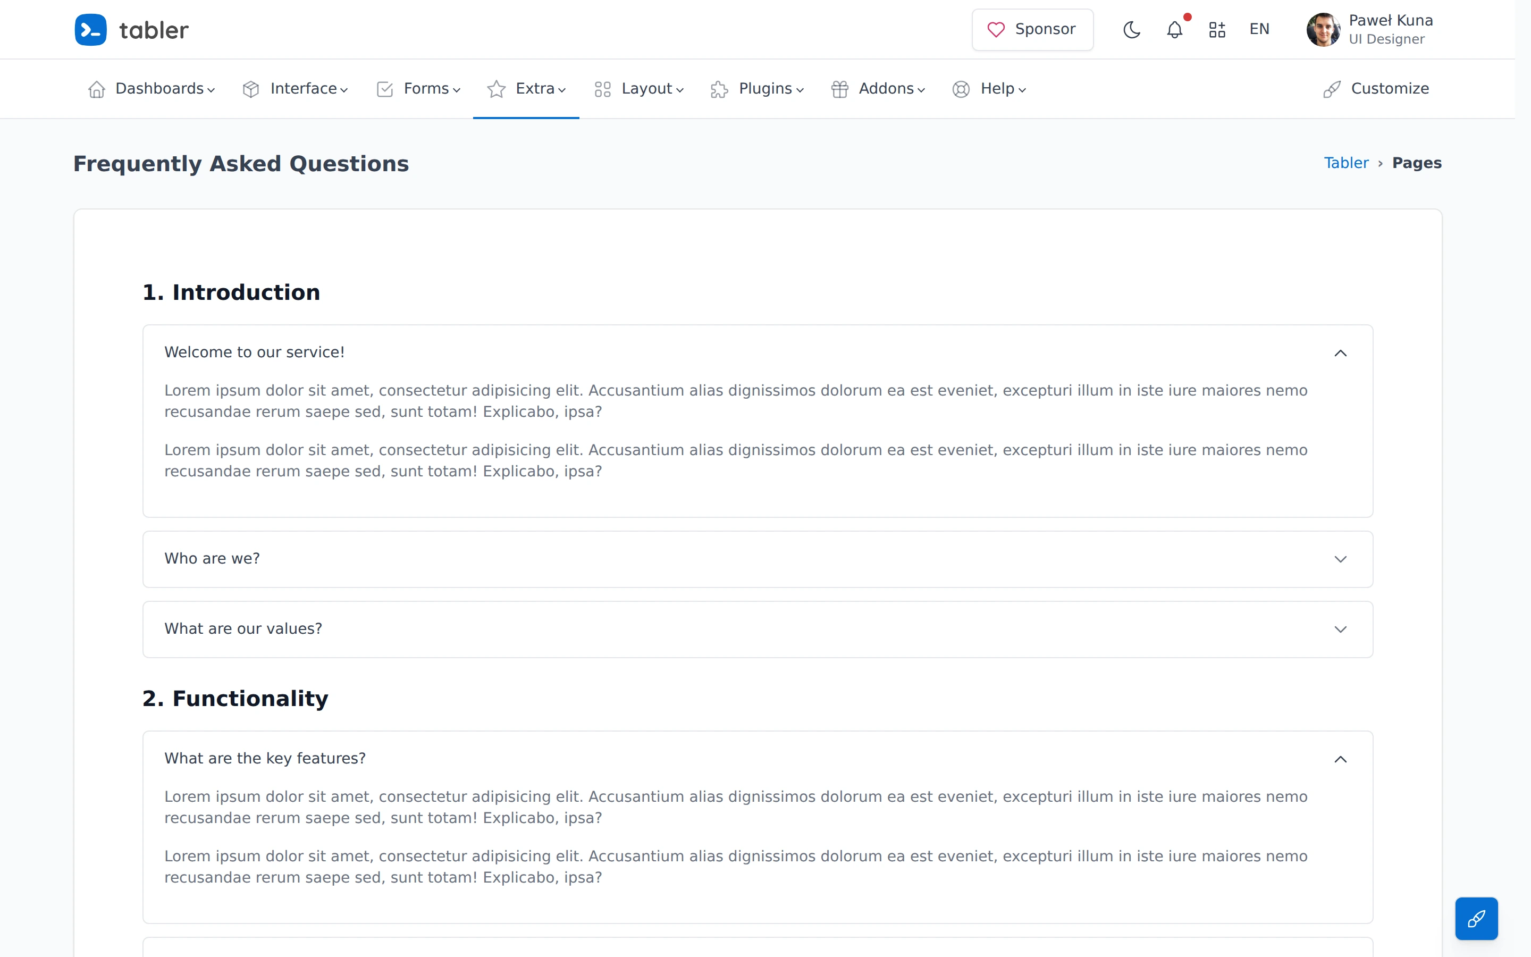Click the tabler brand name text
Image resolution: width=1531 pixels, height=957 pixels.
(154, 30)
